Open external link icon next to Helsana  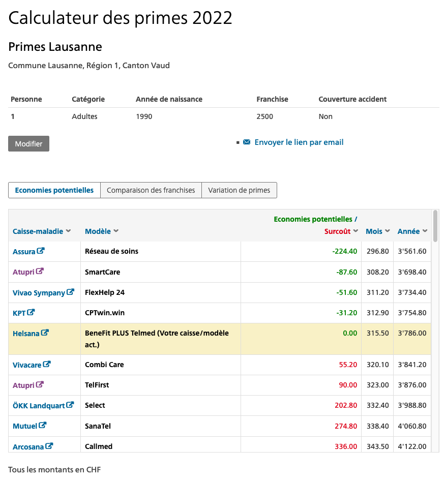point(45,333)
